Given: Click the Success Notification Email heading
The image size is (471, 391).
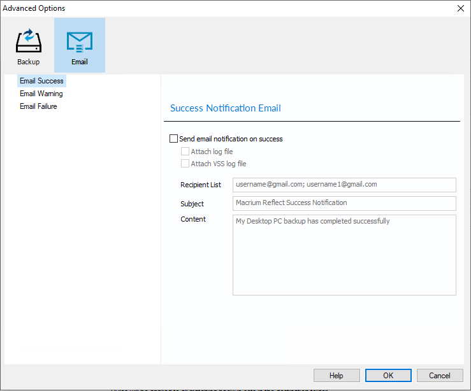Looking at the screenshot, I should pos(226,108).
